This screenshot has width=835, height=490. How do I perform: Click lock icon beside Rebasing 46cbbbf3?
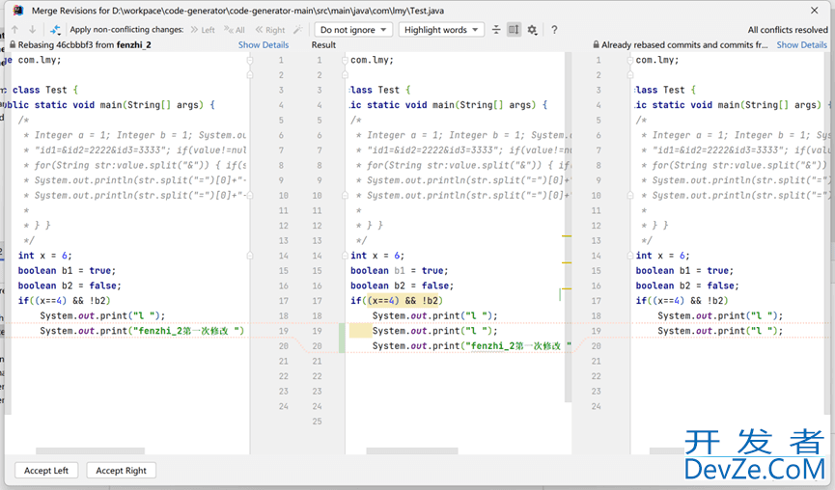click(x=13, y=45)
